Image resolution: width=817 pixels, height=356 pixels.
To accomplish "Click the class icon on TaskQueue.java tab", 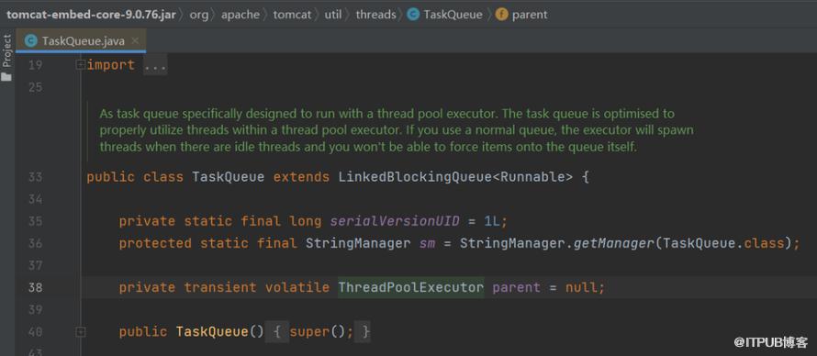I will tap(30, 41).
